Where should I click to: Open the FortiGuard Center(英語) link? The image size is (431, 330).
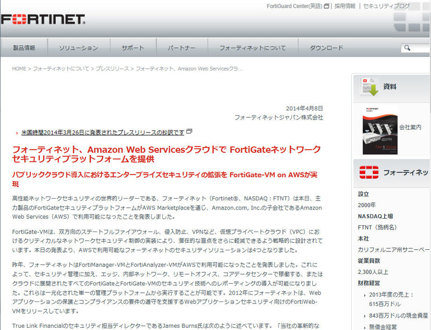click(294, 6)
